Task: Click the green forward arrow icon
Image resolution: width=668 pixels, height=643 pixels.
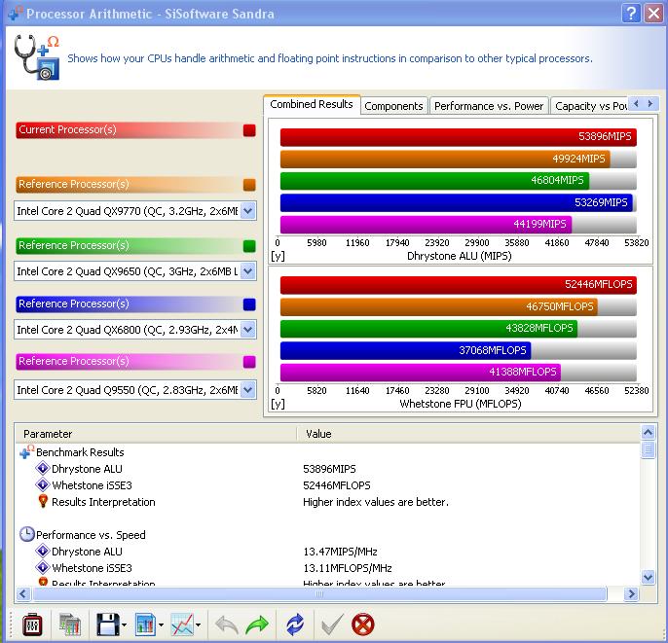Action: coord(257,625)
